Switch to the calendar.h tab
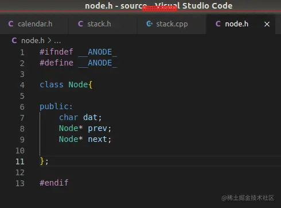This screenshot has width=281, height=208. pyautogui.click(x=34, y=24)
